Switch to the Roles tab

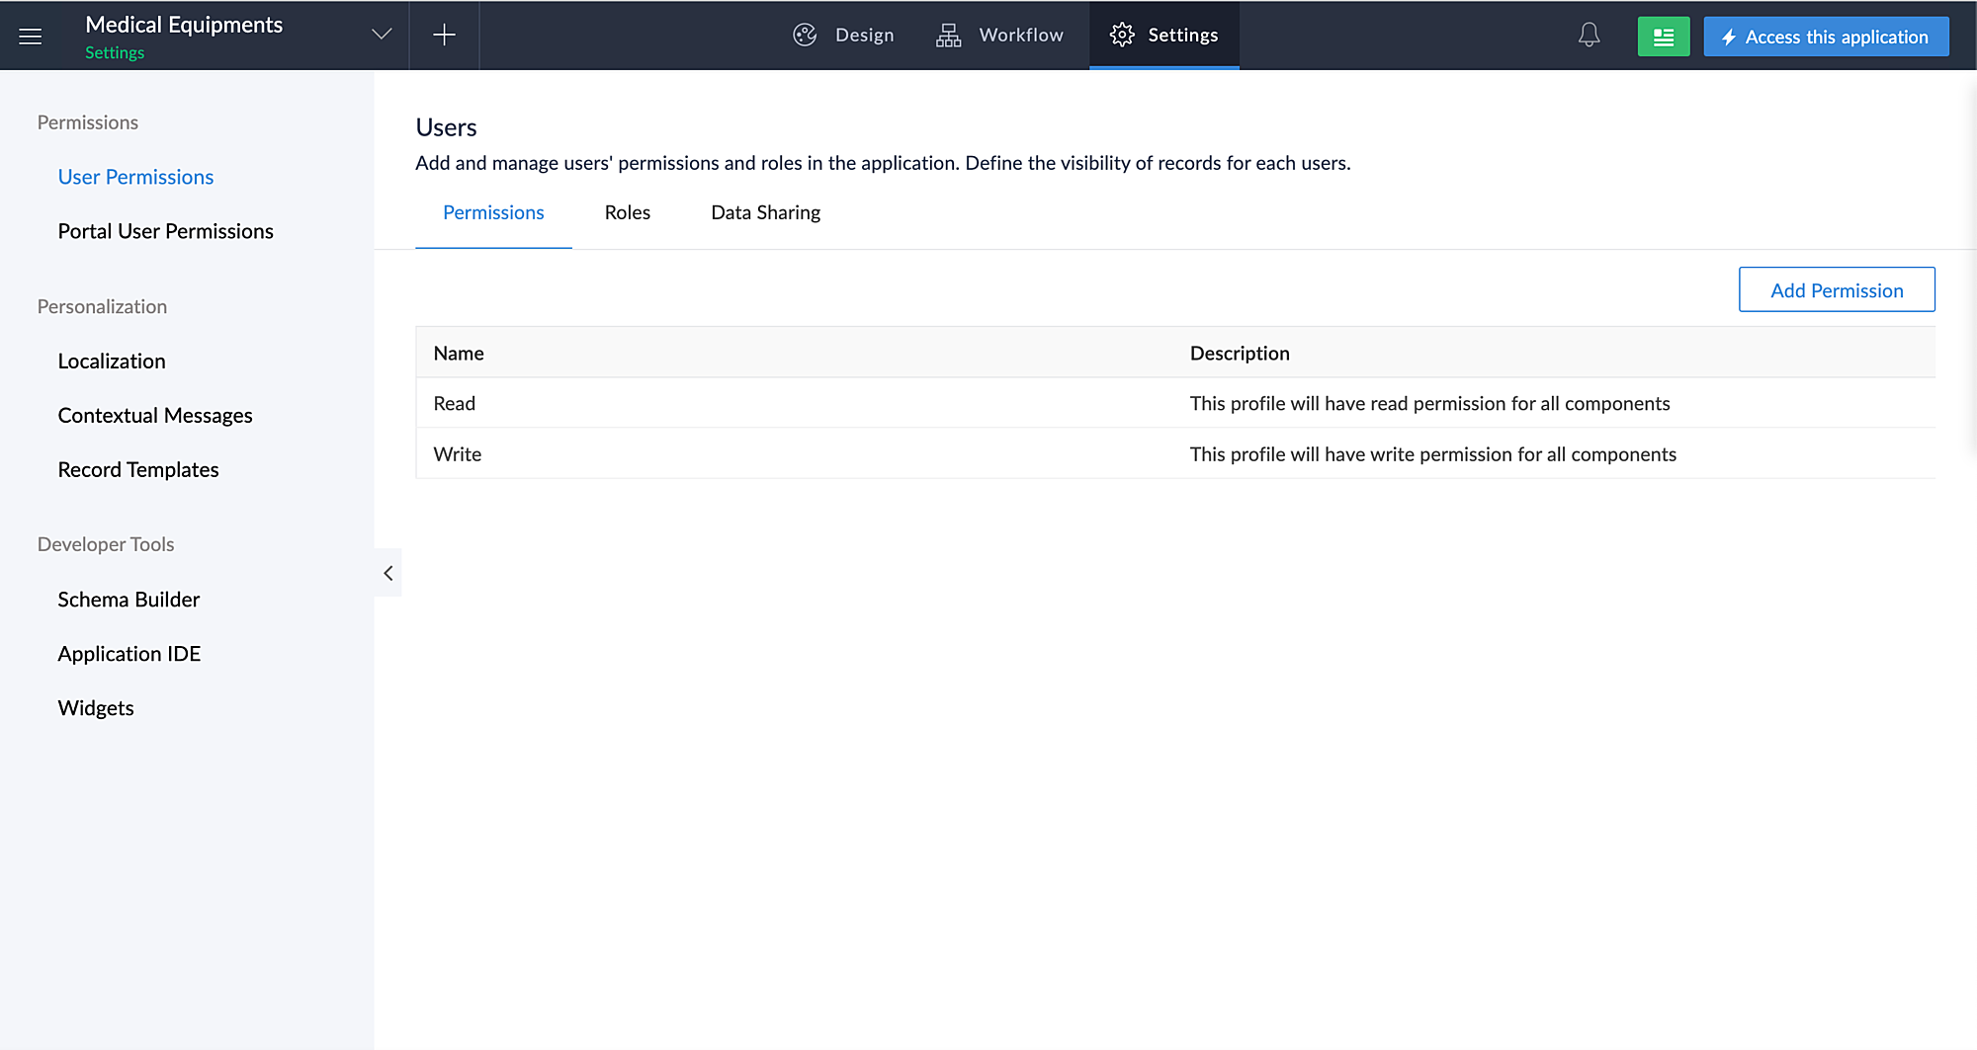pos(627,212)
